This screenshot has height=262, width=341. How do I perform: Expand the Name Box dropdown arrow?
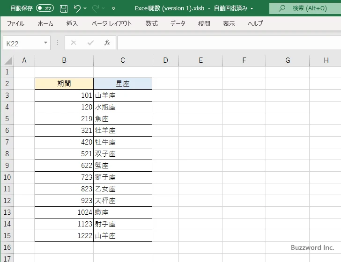46,43
